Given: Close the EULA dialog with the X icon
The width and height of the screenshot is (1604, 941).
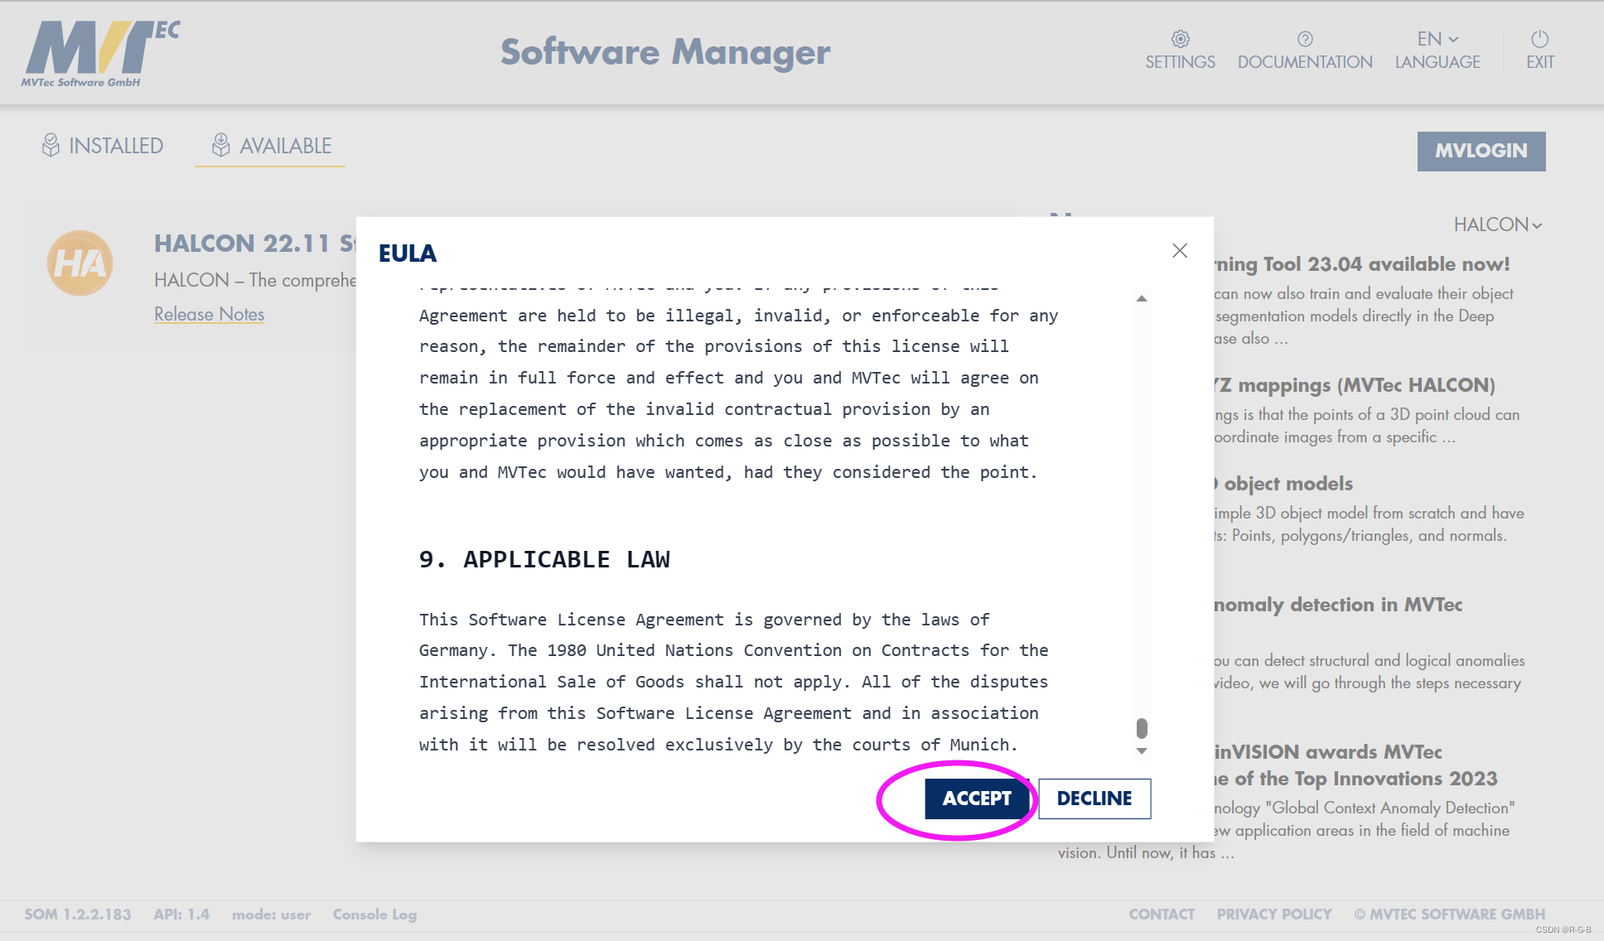Looking at the screenshot, I should [x=1180, y=250].
